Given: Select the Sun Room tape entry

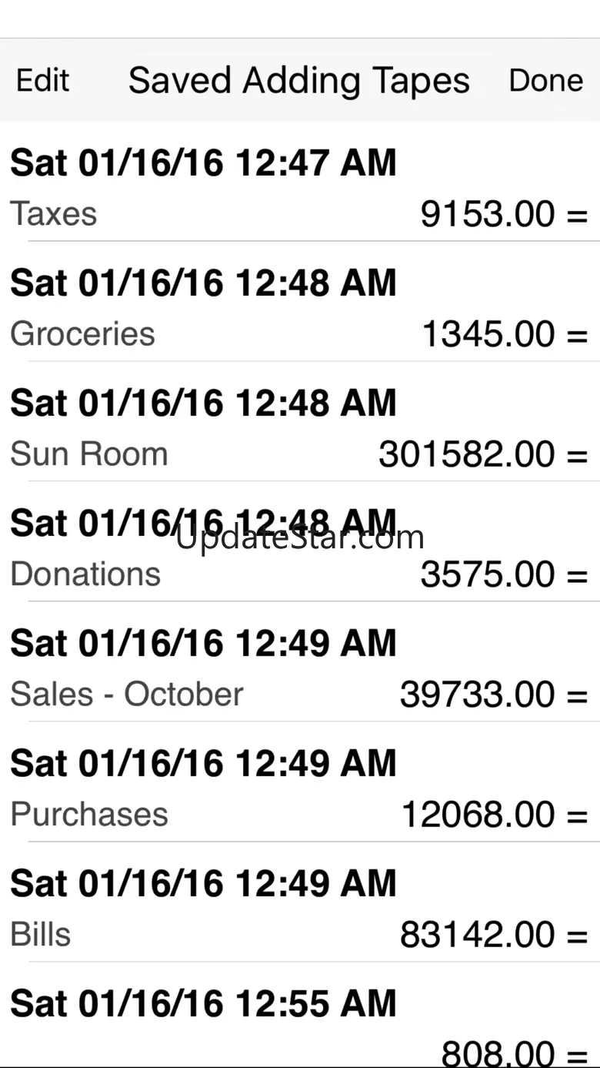Looking at the screenshot, I should [x=300, y=421].
